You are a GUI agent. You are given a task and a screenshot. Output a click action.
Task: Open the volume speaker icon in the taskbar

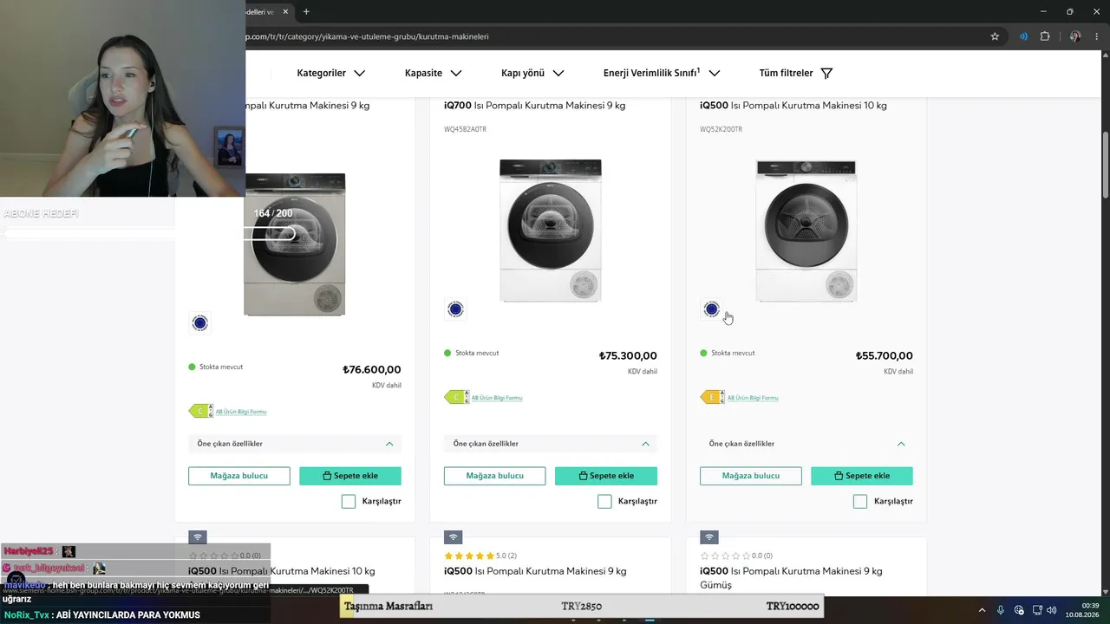tap(1052, 610)
